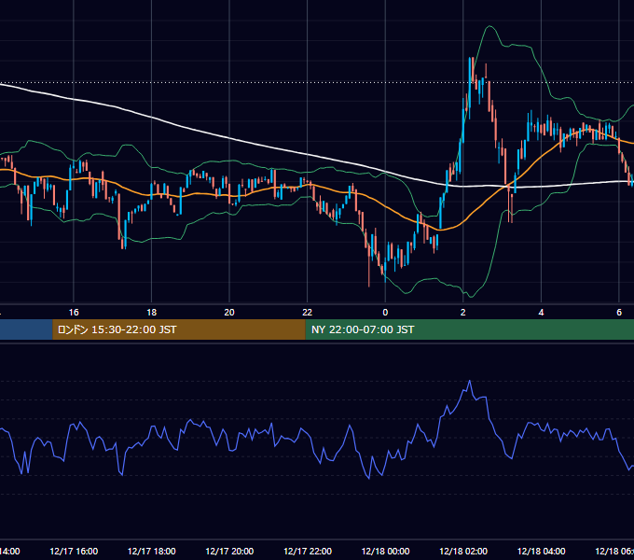634x560 pixels.
Task: Click the 12/17 18:00 date label
Action: 152,551
